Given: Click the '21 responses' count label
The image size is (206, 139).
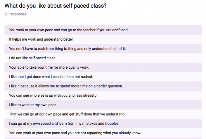Looking at the screenshot, I should [x=15, y=14].
